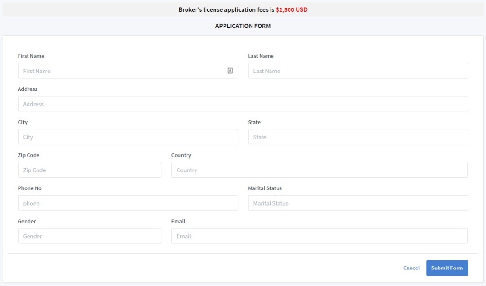Select the Email input field
Screen dimensions: 486x286
click(x=319, y=236)
